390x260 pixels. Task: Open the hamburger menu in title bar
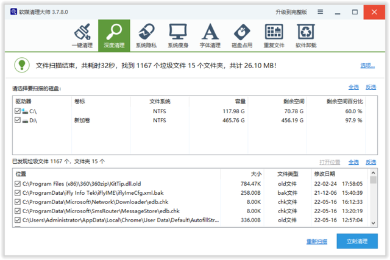coord(321,12)
